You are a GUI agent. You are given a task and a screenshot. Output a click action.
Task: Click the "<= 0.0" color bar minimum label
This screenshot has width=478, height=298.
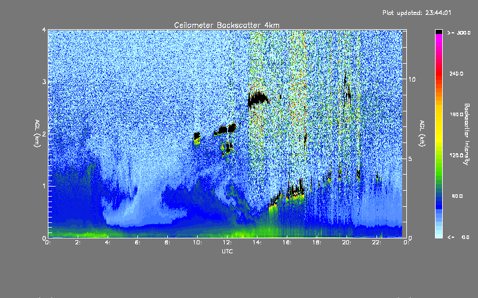458,237
